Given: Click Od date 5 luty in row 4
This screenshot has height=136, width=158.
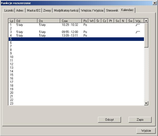Looking at the screenshot, I should [20, 36].
